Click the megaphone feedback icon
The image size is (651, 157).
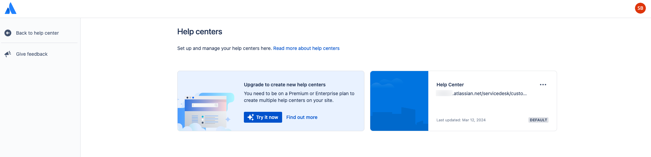point(8,54)
